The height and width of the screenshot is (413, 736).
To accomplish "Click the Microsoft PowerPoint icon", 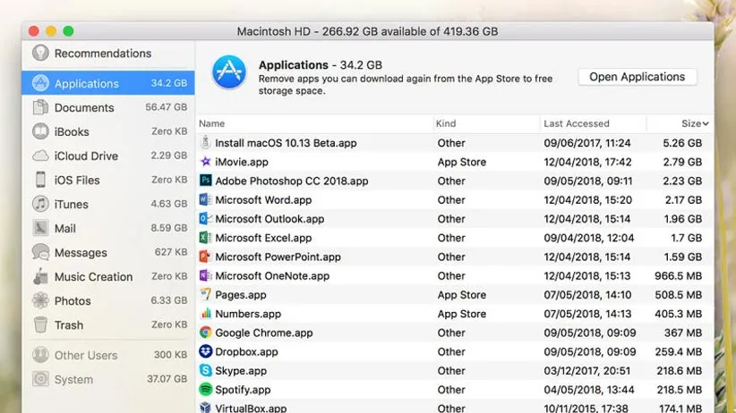I will (x=205, y=257).
